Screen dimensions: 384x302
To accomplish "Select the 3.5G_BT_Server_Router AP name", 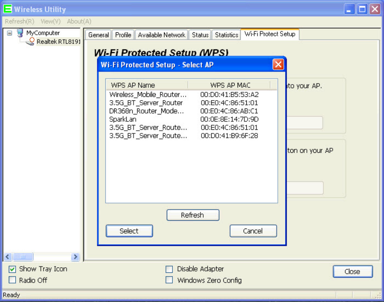I will pos(146,103).
